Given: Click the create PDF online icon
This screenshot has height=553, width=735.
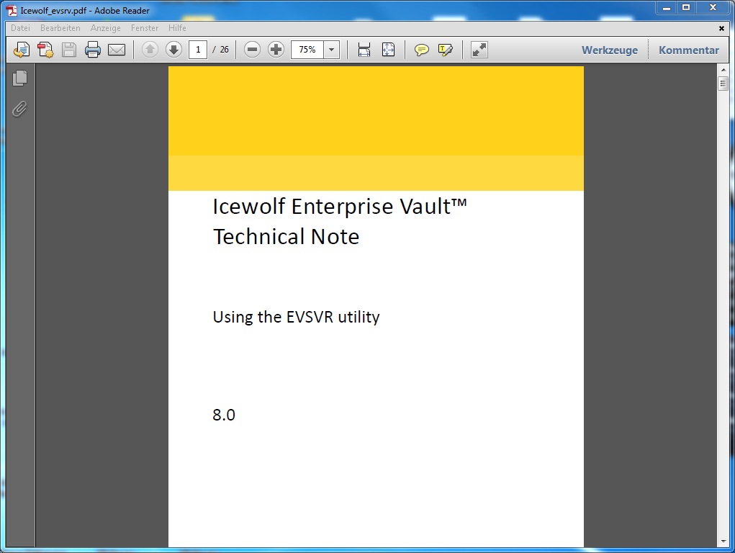Looking at the screenshot, I should 45,50.
